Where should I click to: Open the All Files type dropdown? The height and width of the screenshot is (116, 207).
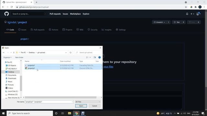pos(88,102)
